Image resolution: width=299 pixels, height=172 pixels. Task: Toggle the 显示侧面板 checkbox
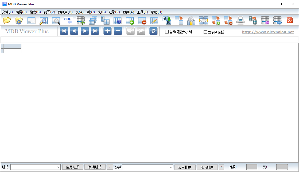205,32
